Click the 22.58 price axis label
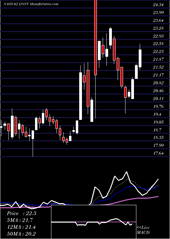The width and height of the screenshot is (170, 239). click(x=158, y=44)
